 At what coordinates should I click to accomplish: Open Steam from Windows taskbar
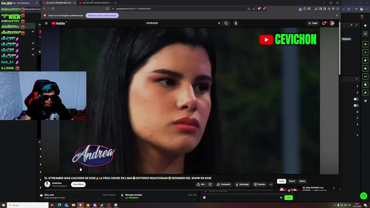pos(102,205)
